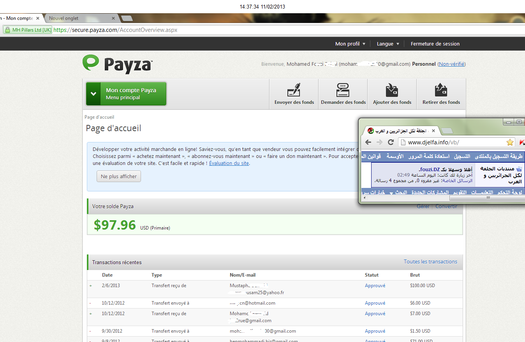
Task: Click the Convertir link
Action: point(446,206)
